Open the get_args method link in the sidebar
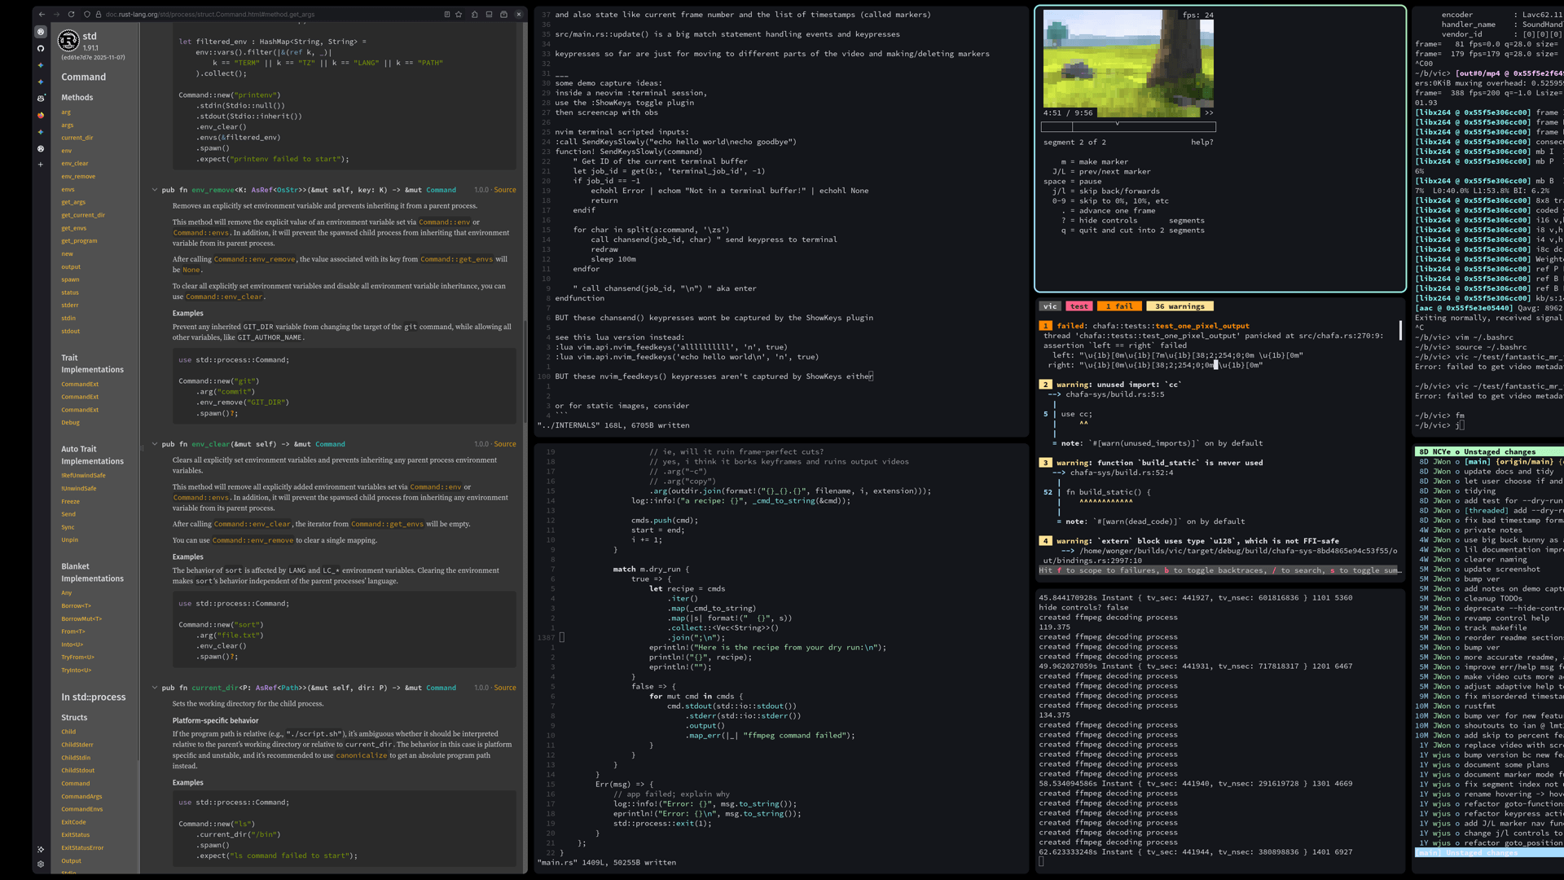This screenshot has height=880, width=1564. pyautogui.click(x=73, y=202)
